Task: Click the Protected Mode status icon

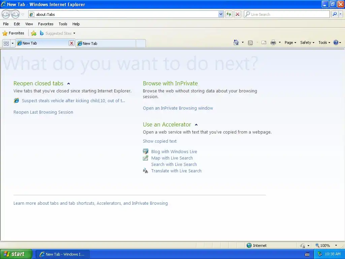Action: (x=303, y=246)
